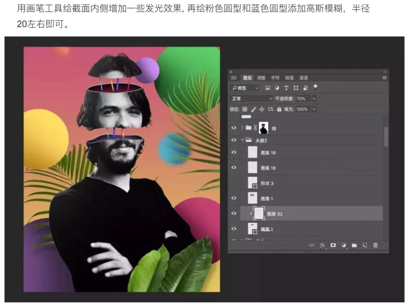408x306 pixels.
Task: Click the layers panel vertical scrollbar
Action: pos(386,137)
